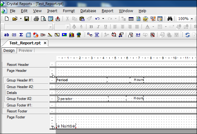Insert a picture icon
The image size is (197, 134).
coord(64,35)
